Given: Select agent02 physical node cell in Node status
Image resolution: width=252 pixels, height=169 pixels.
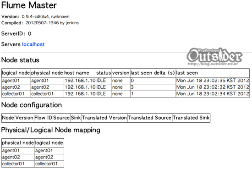Looking at the screenshot, I should (x=47, y=87).
